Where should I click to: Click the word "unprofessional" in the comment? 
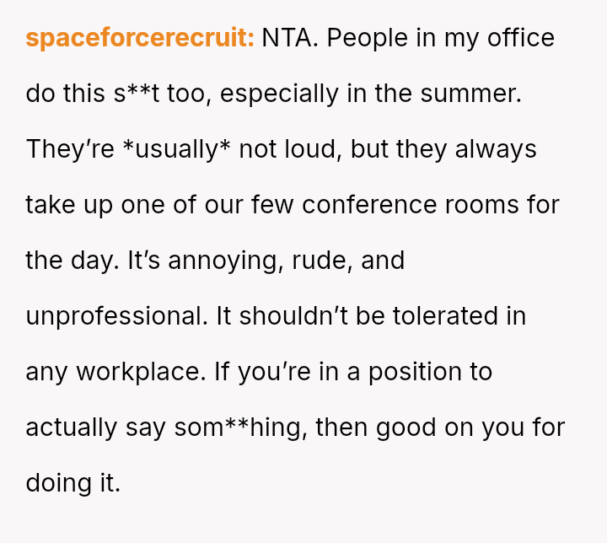(x=116, y=316)
